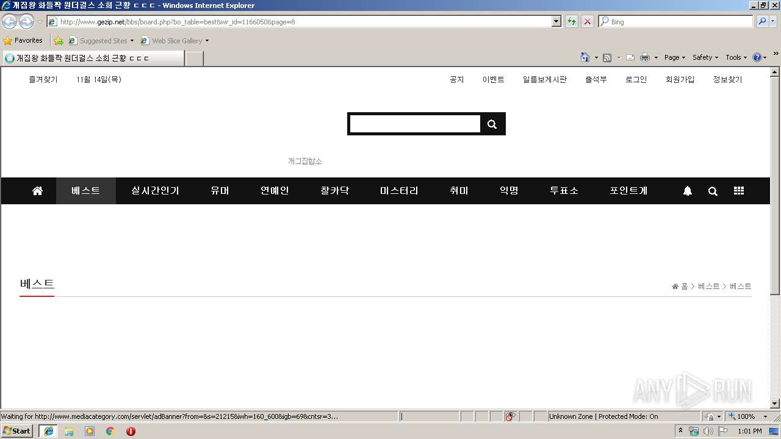Click the 즐겨찾기 link

43,79
